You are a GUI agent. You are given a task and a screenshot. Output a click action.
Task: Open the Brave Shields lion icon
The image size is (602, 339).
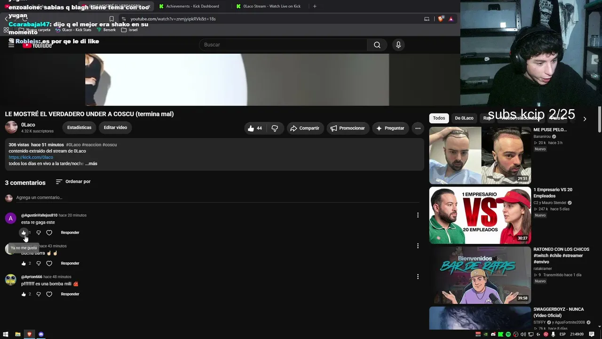(441, 19)
